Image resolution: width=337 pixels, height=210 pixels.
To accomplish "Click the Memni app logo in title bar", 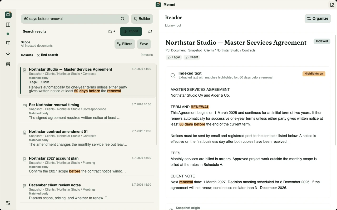I will click(x=158, y=4).
